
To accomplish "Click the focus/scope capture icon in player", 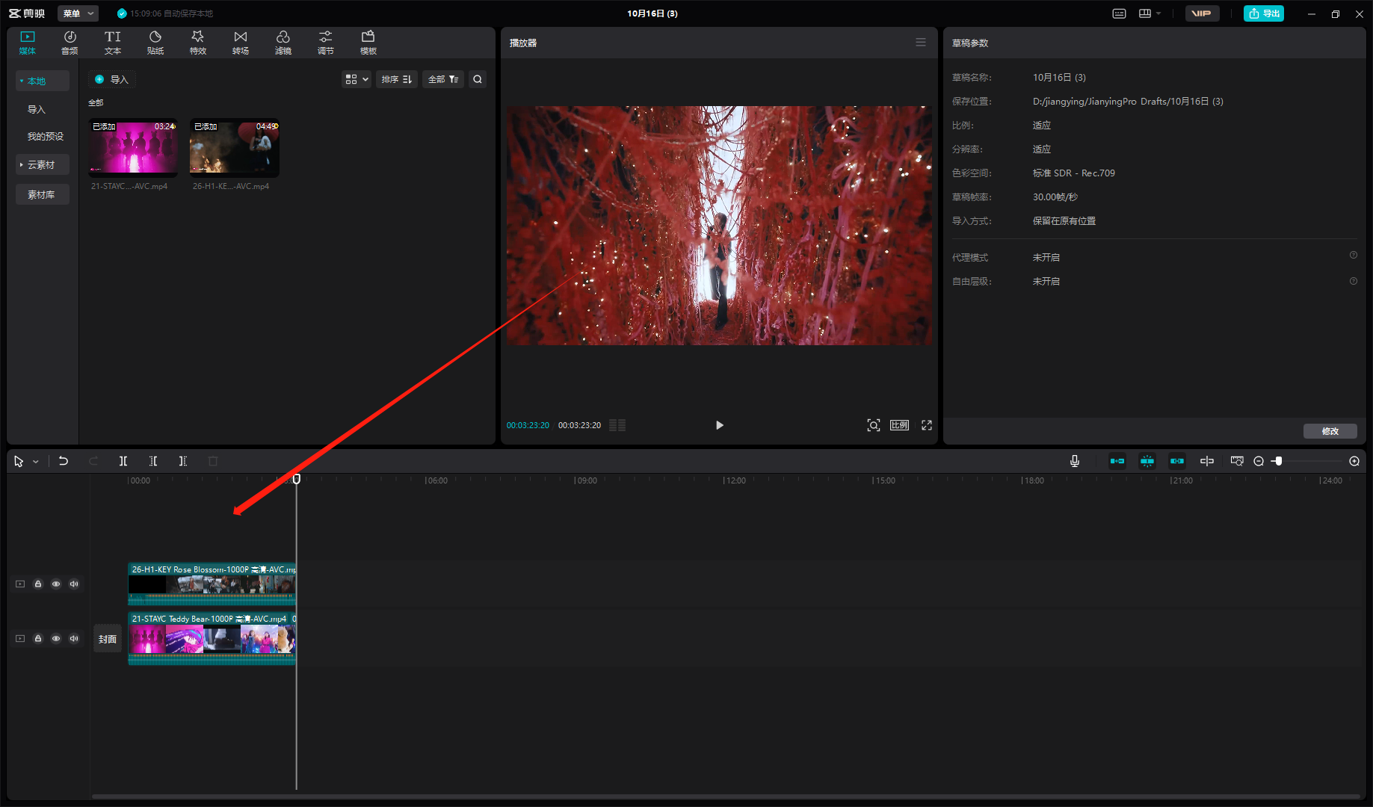I will click(x=874, y=425).
